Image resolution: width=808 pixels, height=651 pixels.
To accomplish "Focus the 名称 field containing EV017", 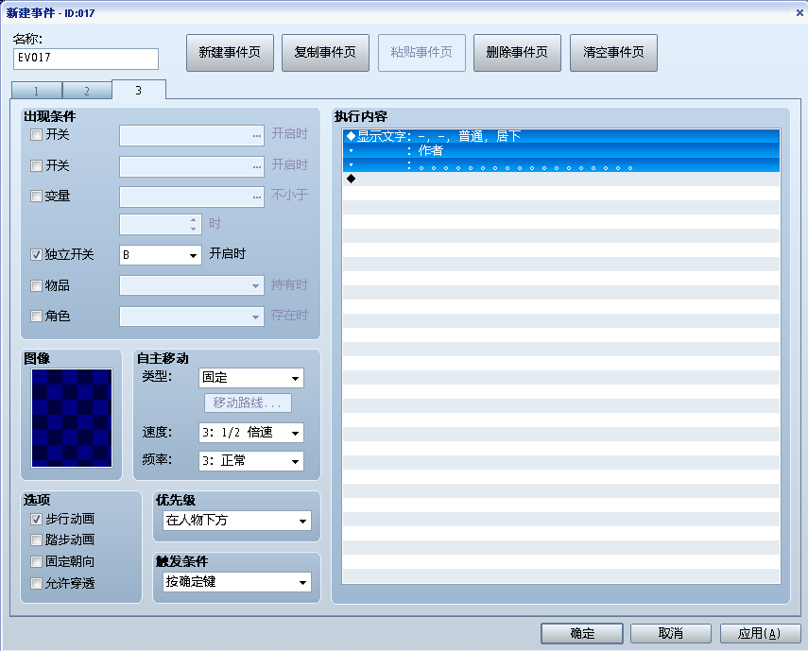I will (x=86, y=59).
